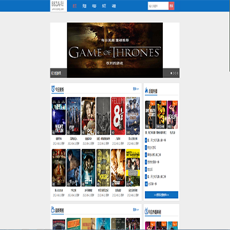Open the Korean poster with woman in red
This screenshot has height=230, width=230.
coord(88,116)
